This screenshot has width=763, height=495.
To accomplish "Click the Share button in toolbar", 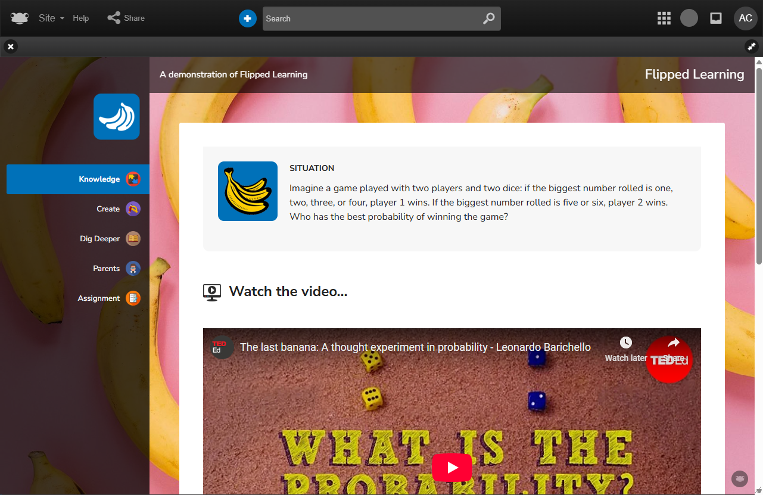I will (x=126, y=18).
